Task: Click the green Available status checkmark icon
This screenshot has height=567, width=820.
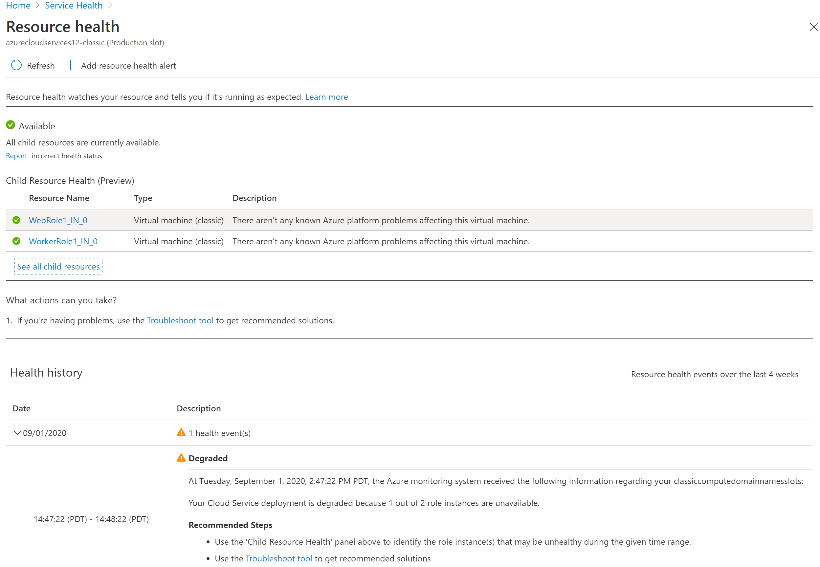Action: tap(11, 125)
